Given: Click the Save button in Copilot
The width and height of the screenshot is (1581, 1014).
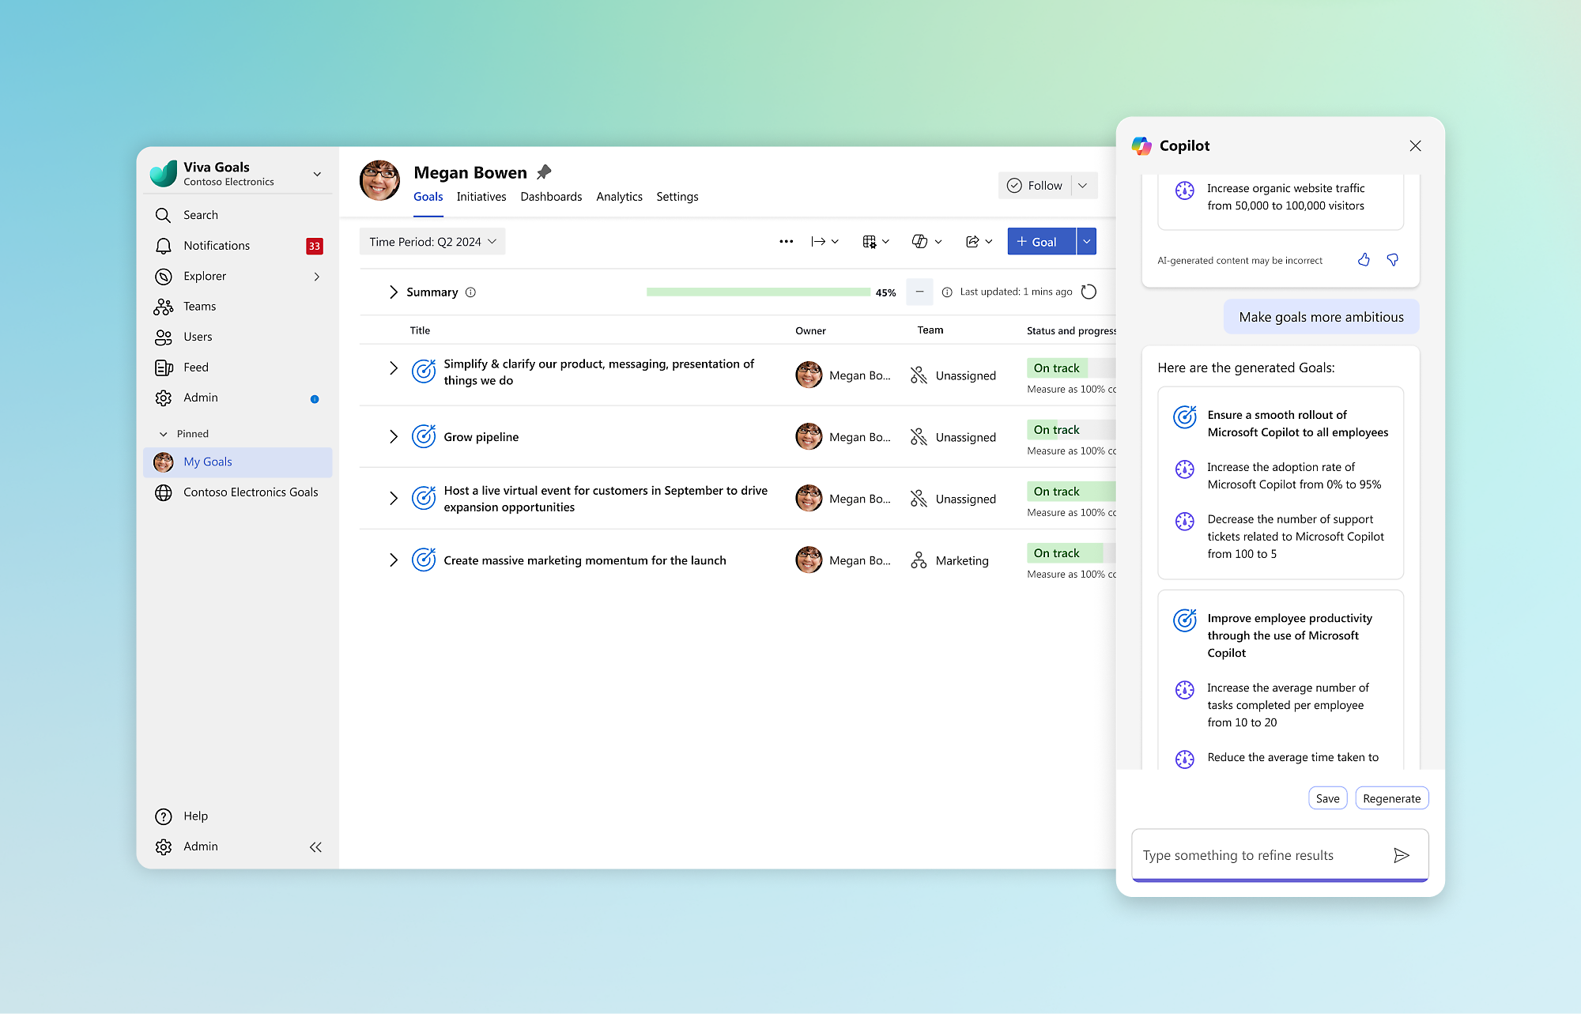Looking at the screenshot, I should 1327,797.
